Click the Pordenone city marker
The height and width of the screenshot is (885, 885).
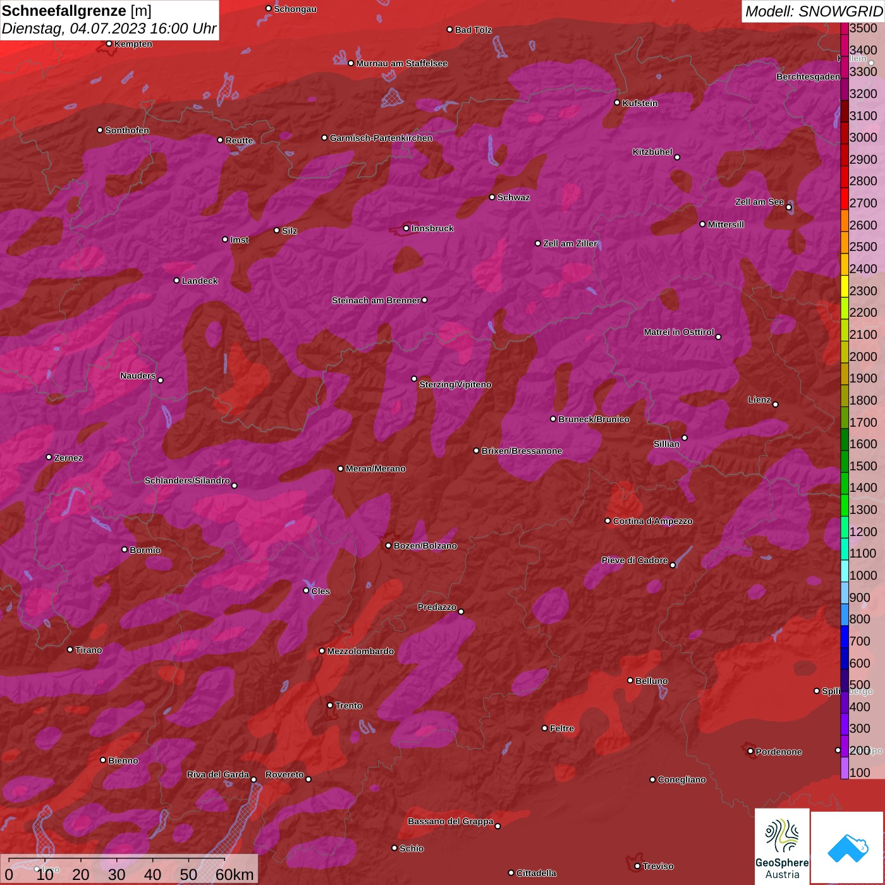pos(750,751)
